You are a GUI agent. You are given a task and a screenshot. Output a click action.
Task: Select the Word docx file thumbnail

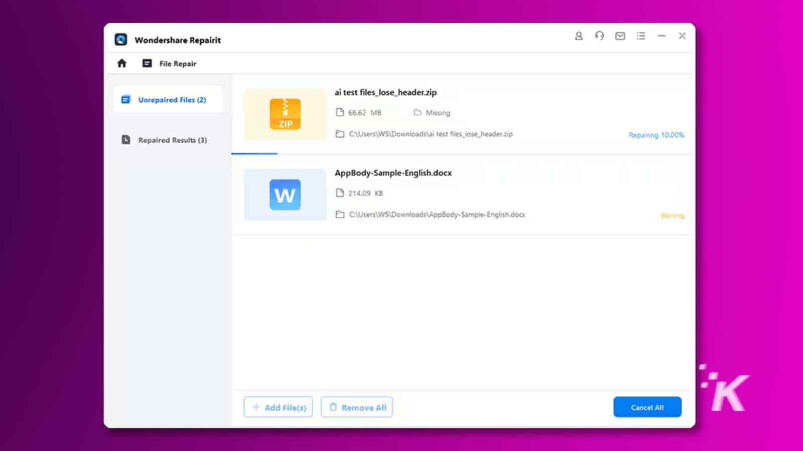coord(285,194)
